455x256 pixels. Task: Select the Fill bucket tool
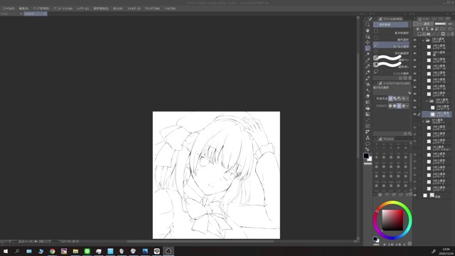tap(368, 108)
